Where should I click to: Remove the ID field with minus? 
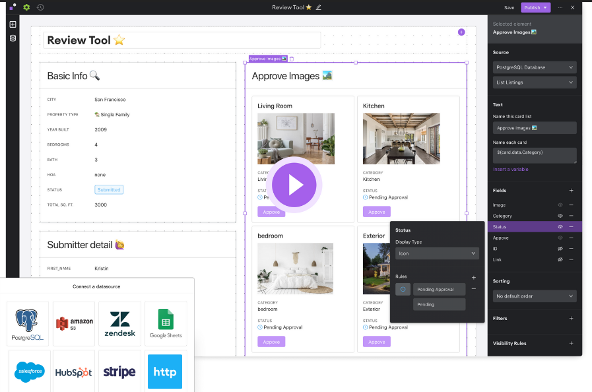572,249
